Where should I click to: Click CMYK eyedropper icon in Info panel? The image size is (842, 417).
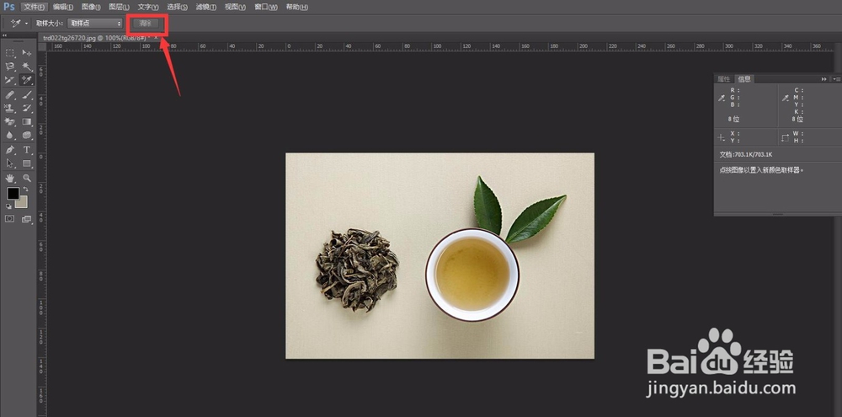point(785,98)
